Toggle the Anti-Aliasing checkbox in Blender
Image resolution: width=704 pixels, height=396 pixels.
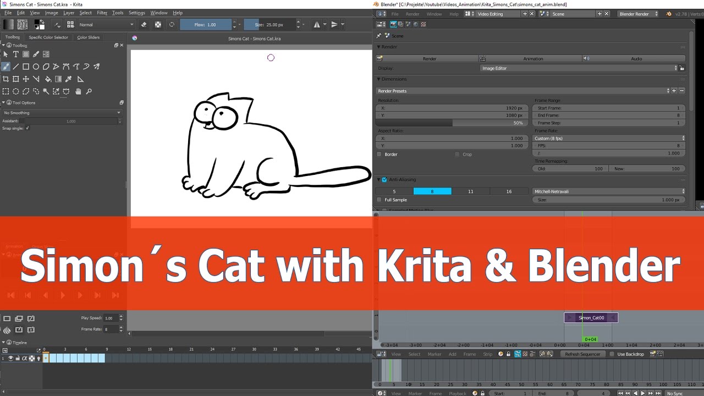tap(384, 179)
